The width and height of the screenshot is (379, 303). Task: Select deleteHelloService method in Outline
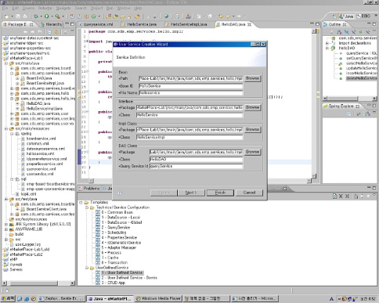361,78
